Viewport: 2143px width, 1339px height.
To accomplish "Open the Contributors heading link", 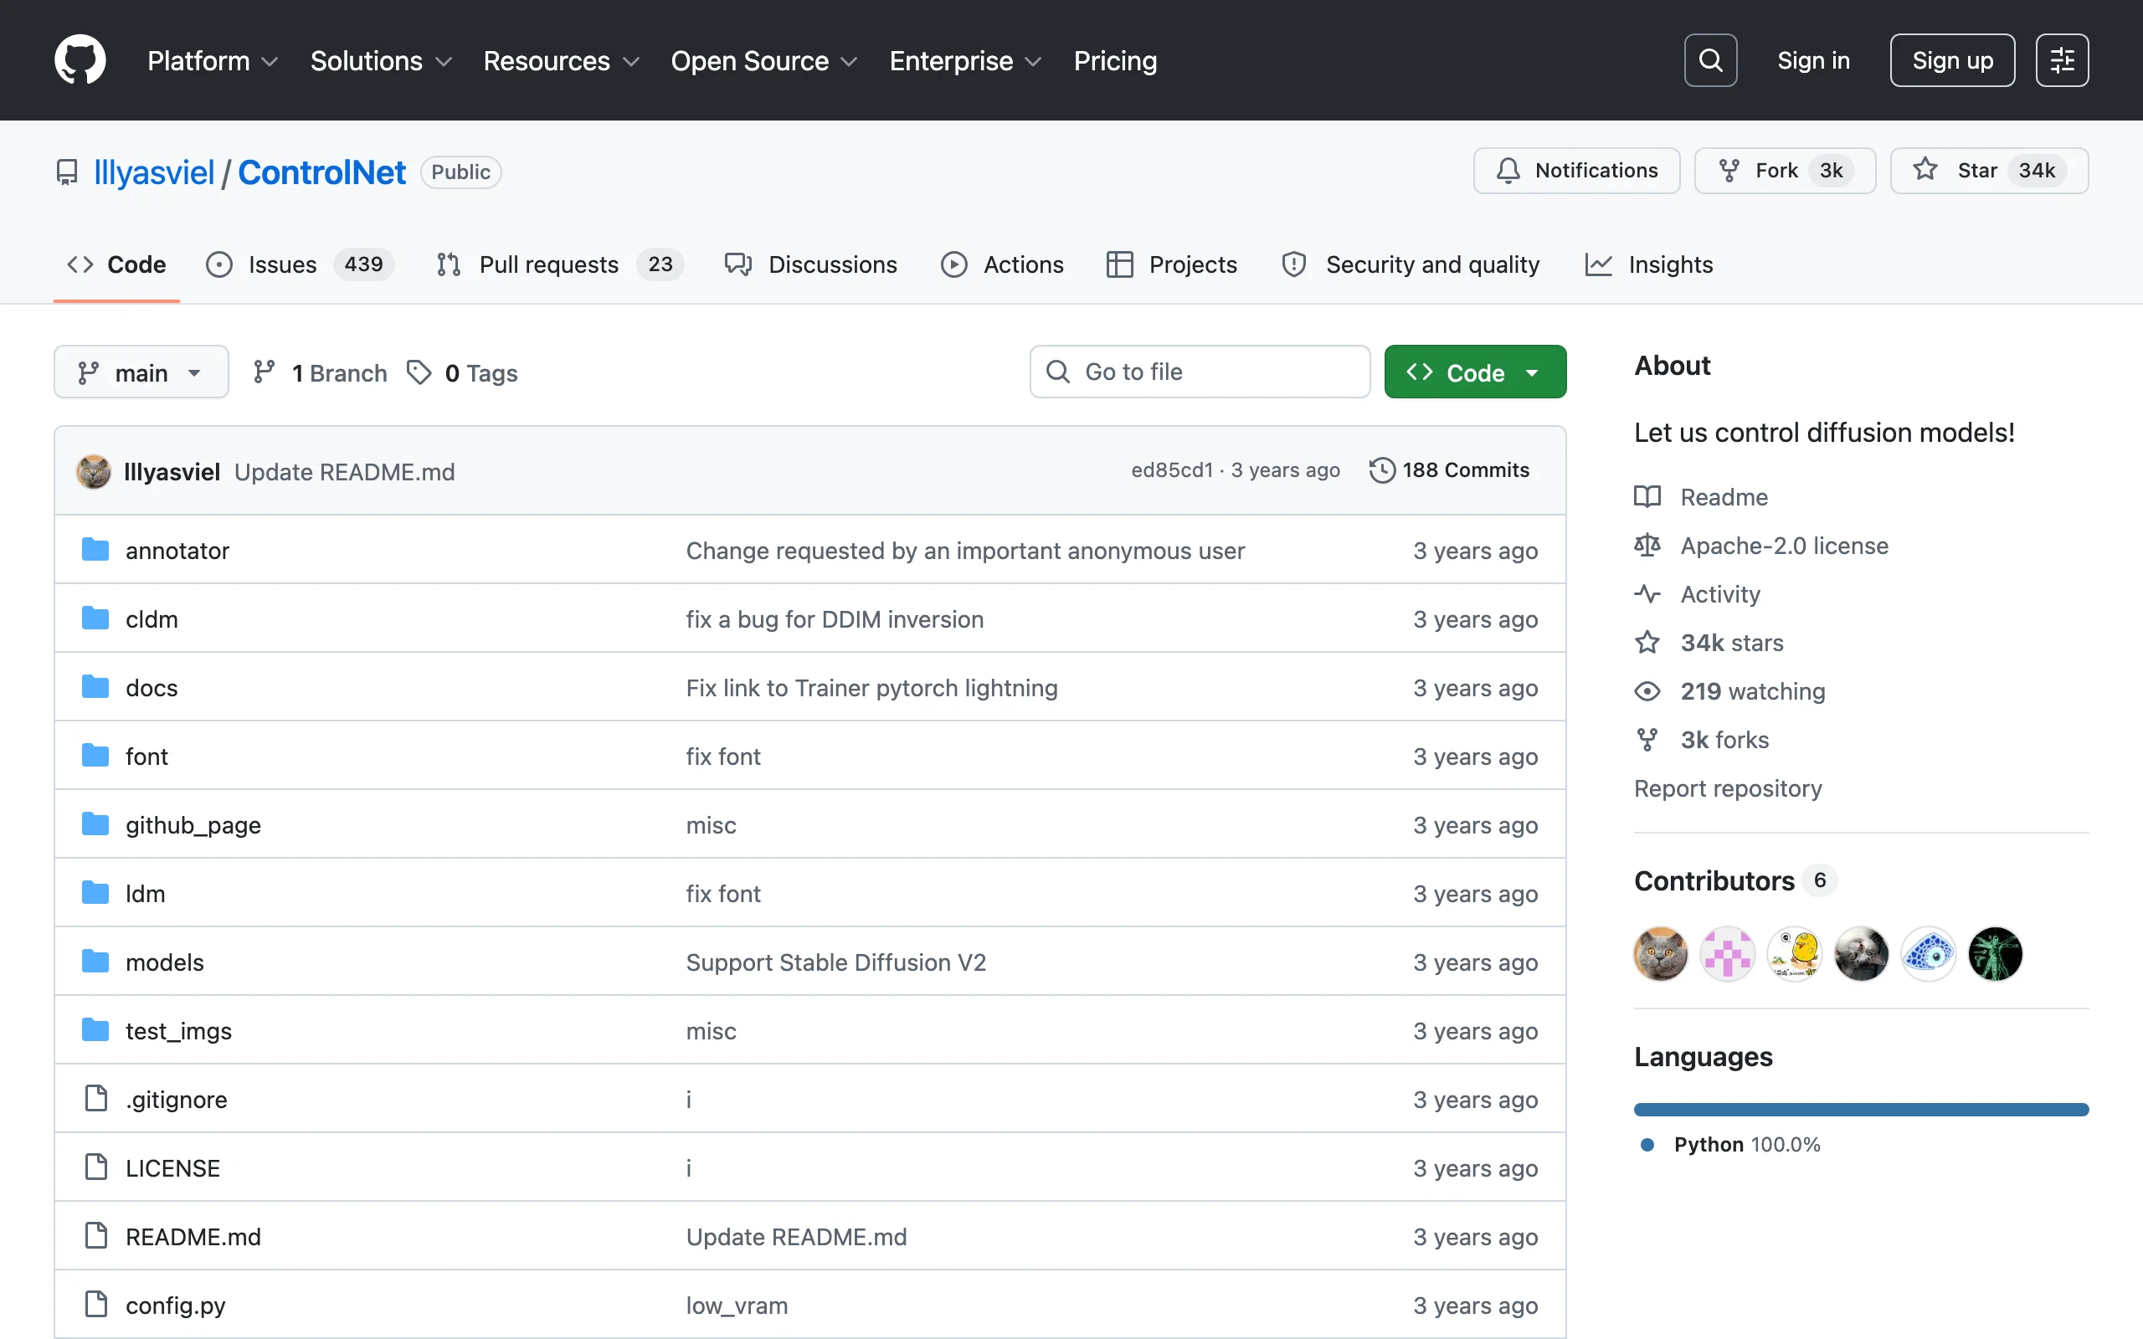I will click(x=1735, y=880).
